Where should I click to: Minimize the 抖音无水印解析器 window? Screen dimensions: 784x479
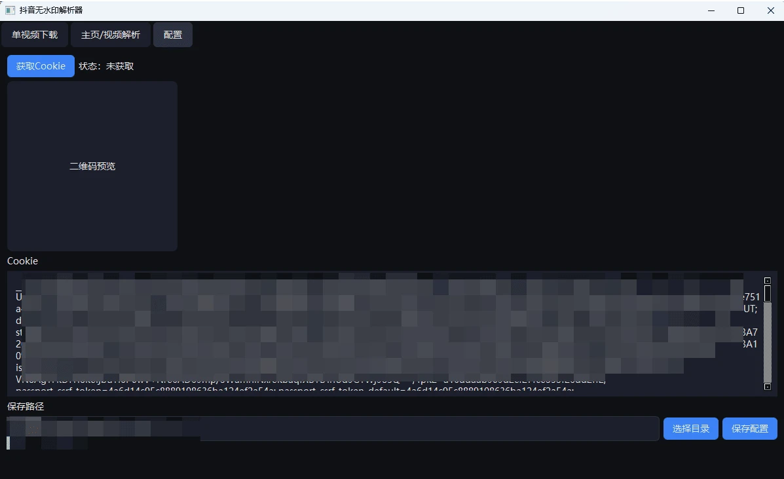point(711,10)
